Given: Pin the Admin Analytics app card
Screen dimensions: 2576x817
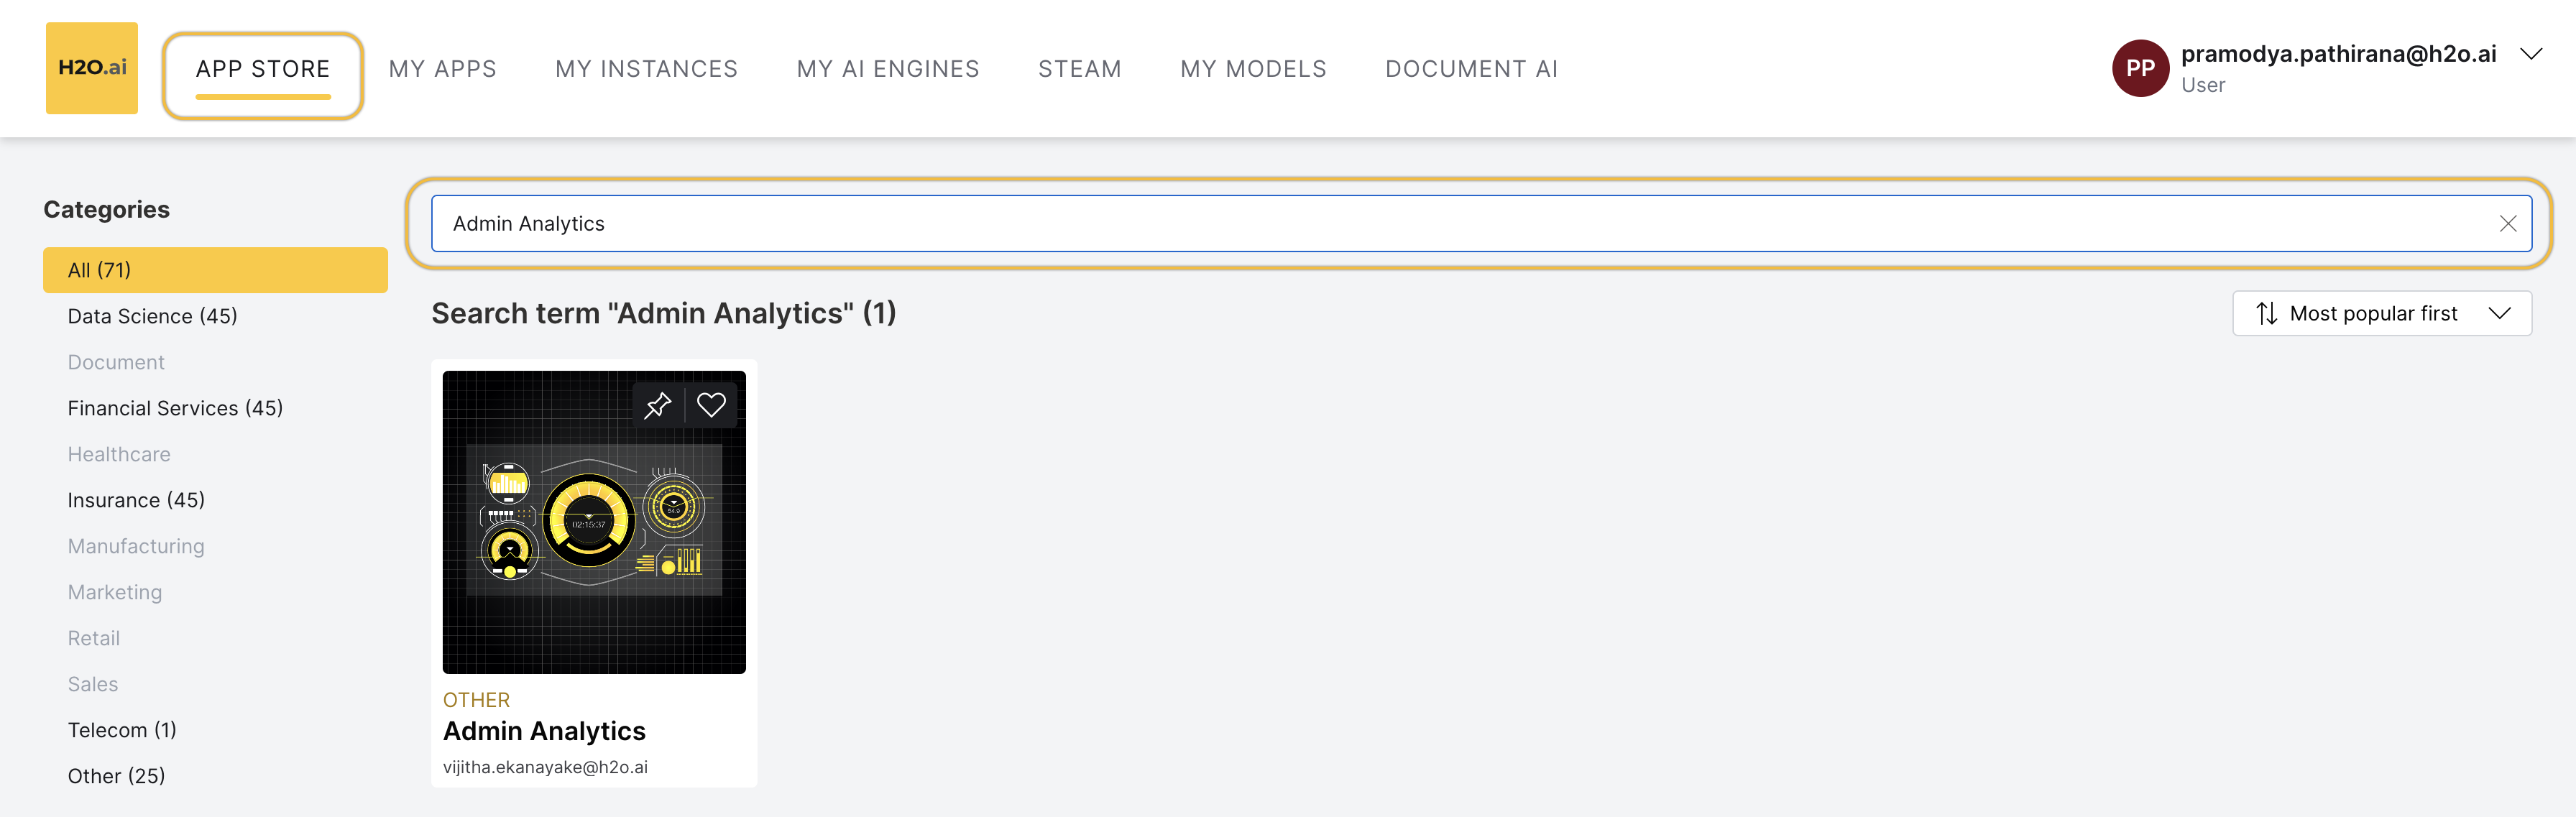Looking at the screenshot, I should 658,404.
